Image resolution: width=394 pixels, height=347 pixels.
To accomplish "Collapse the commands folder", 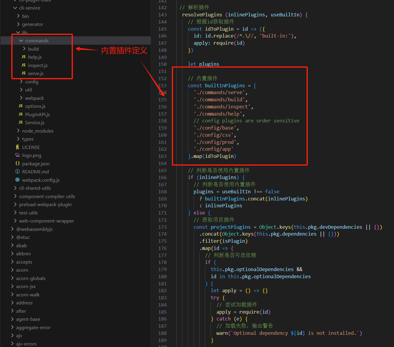I will pyautogui.click(x=21, y=41).
